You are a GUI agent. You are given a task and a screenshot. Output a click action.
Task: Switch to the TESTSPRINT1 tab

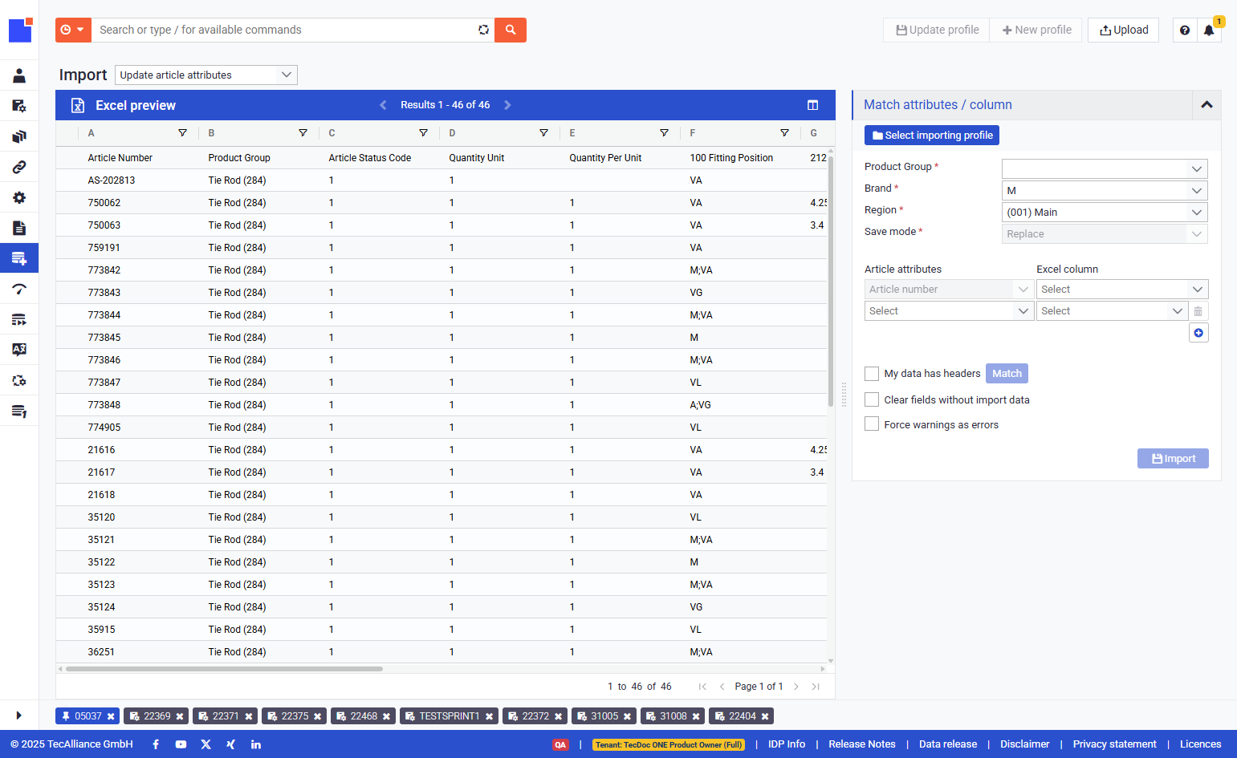point(449,716)
